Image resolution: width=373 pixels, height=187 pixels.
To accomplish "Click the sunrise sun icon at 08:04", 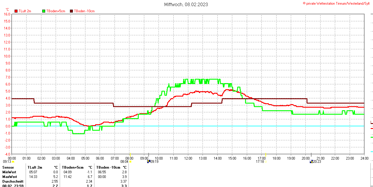I will point(130,162).
